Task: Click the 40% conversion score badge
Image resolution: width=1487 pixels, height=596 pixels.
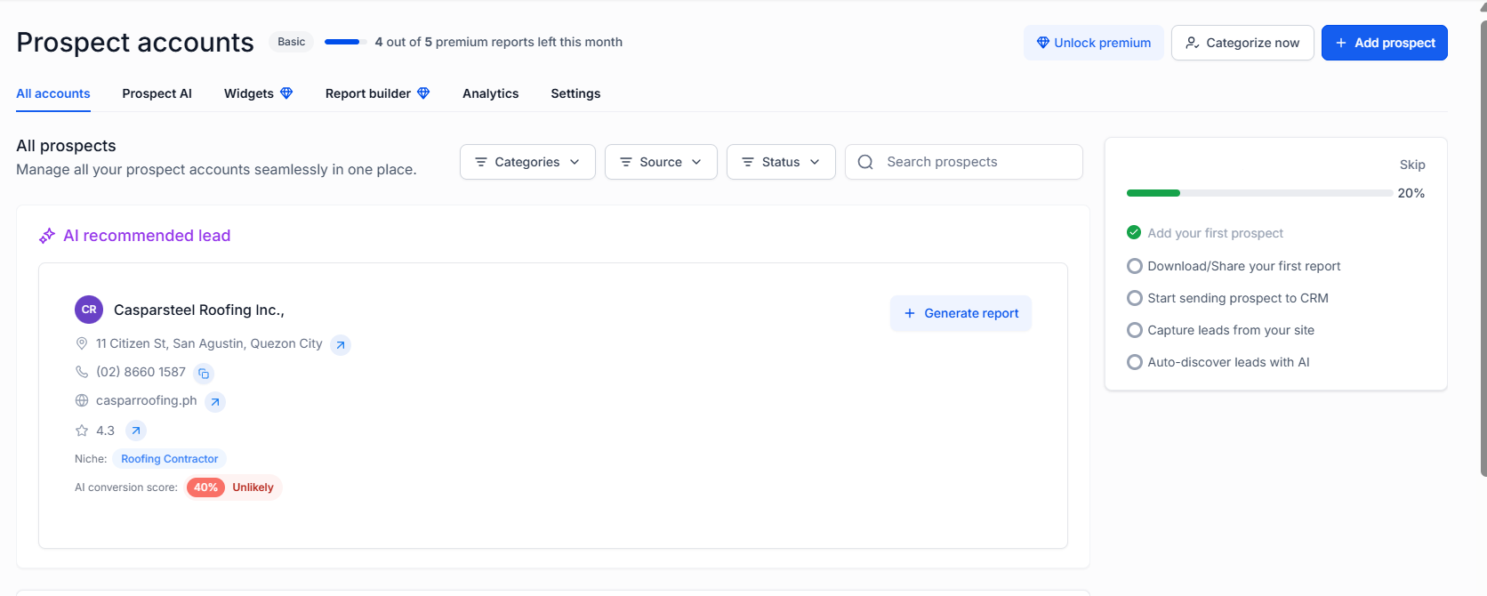Action: pos(205,487)
